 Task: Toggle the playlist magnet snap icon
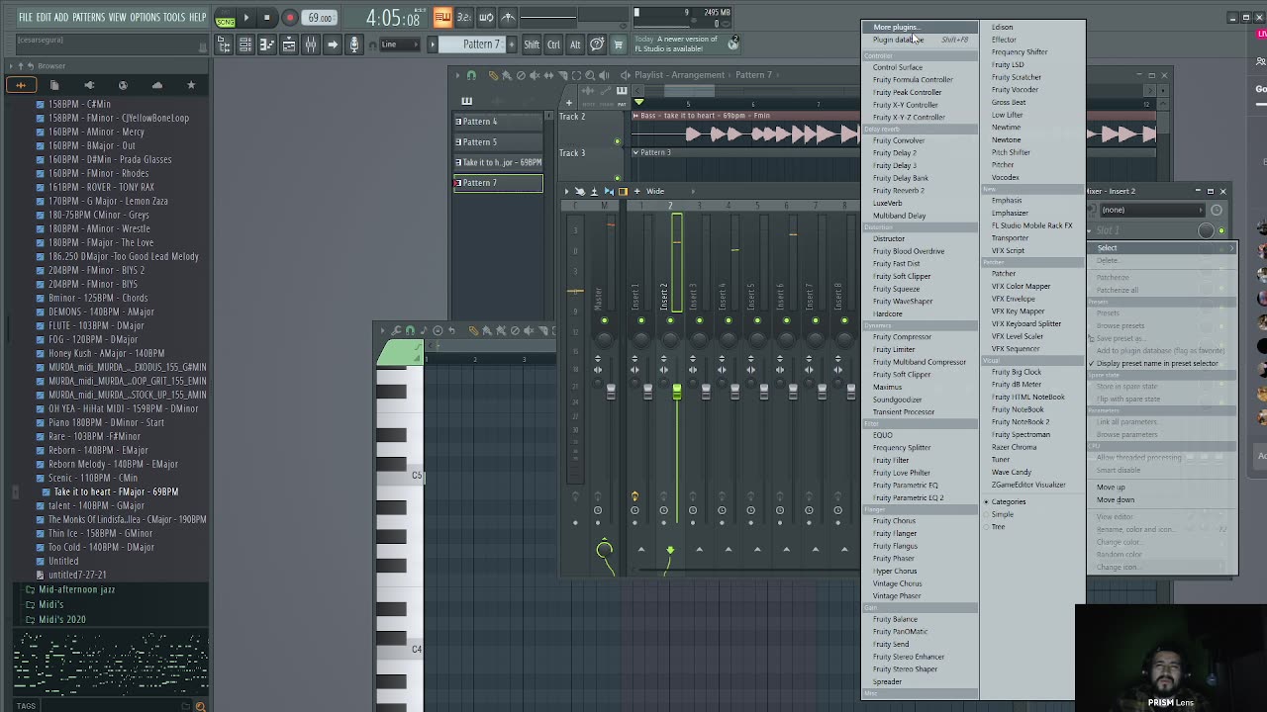tap(471, 75)
